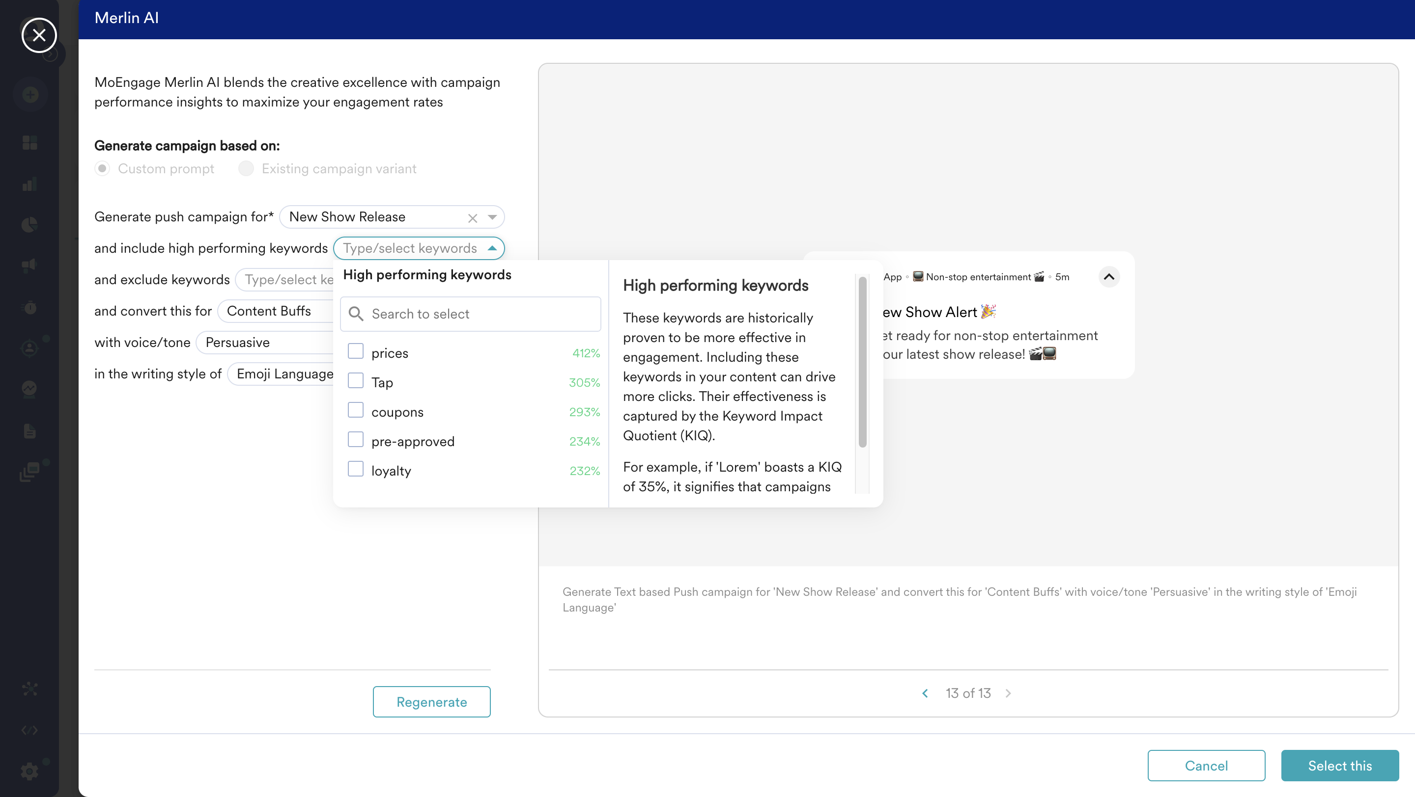
Task: Collapse the high performing keywords dropdown
Action: (492, 248)
